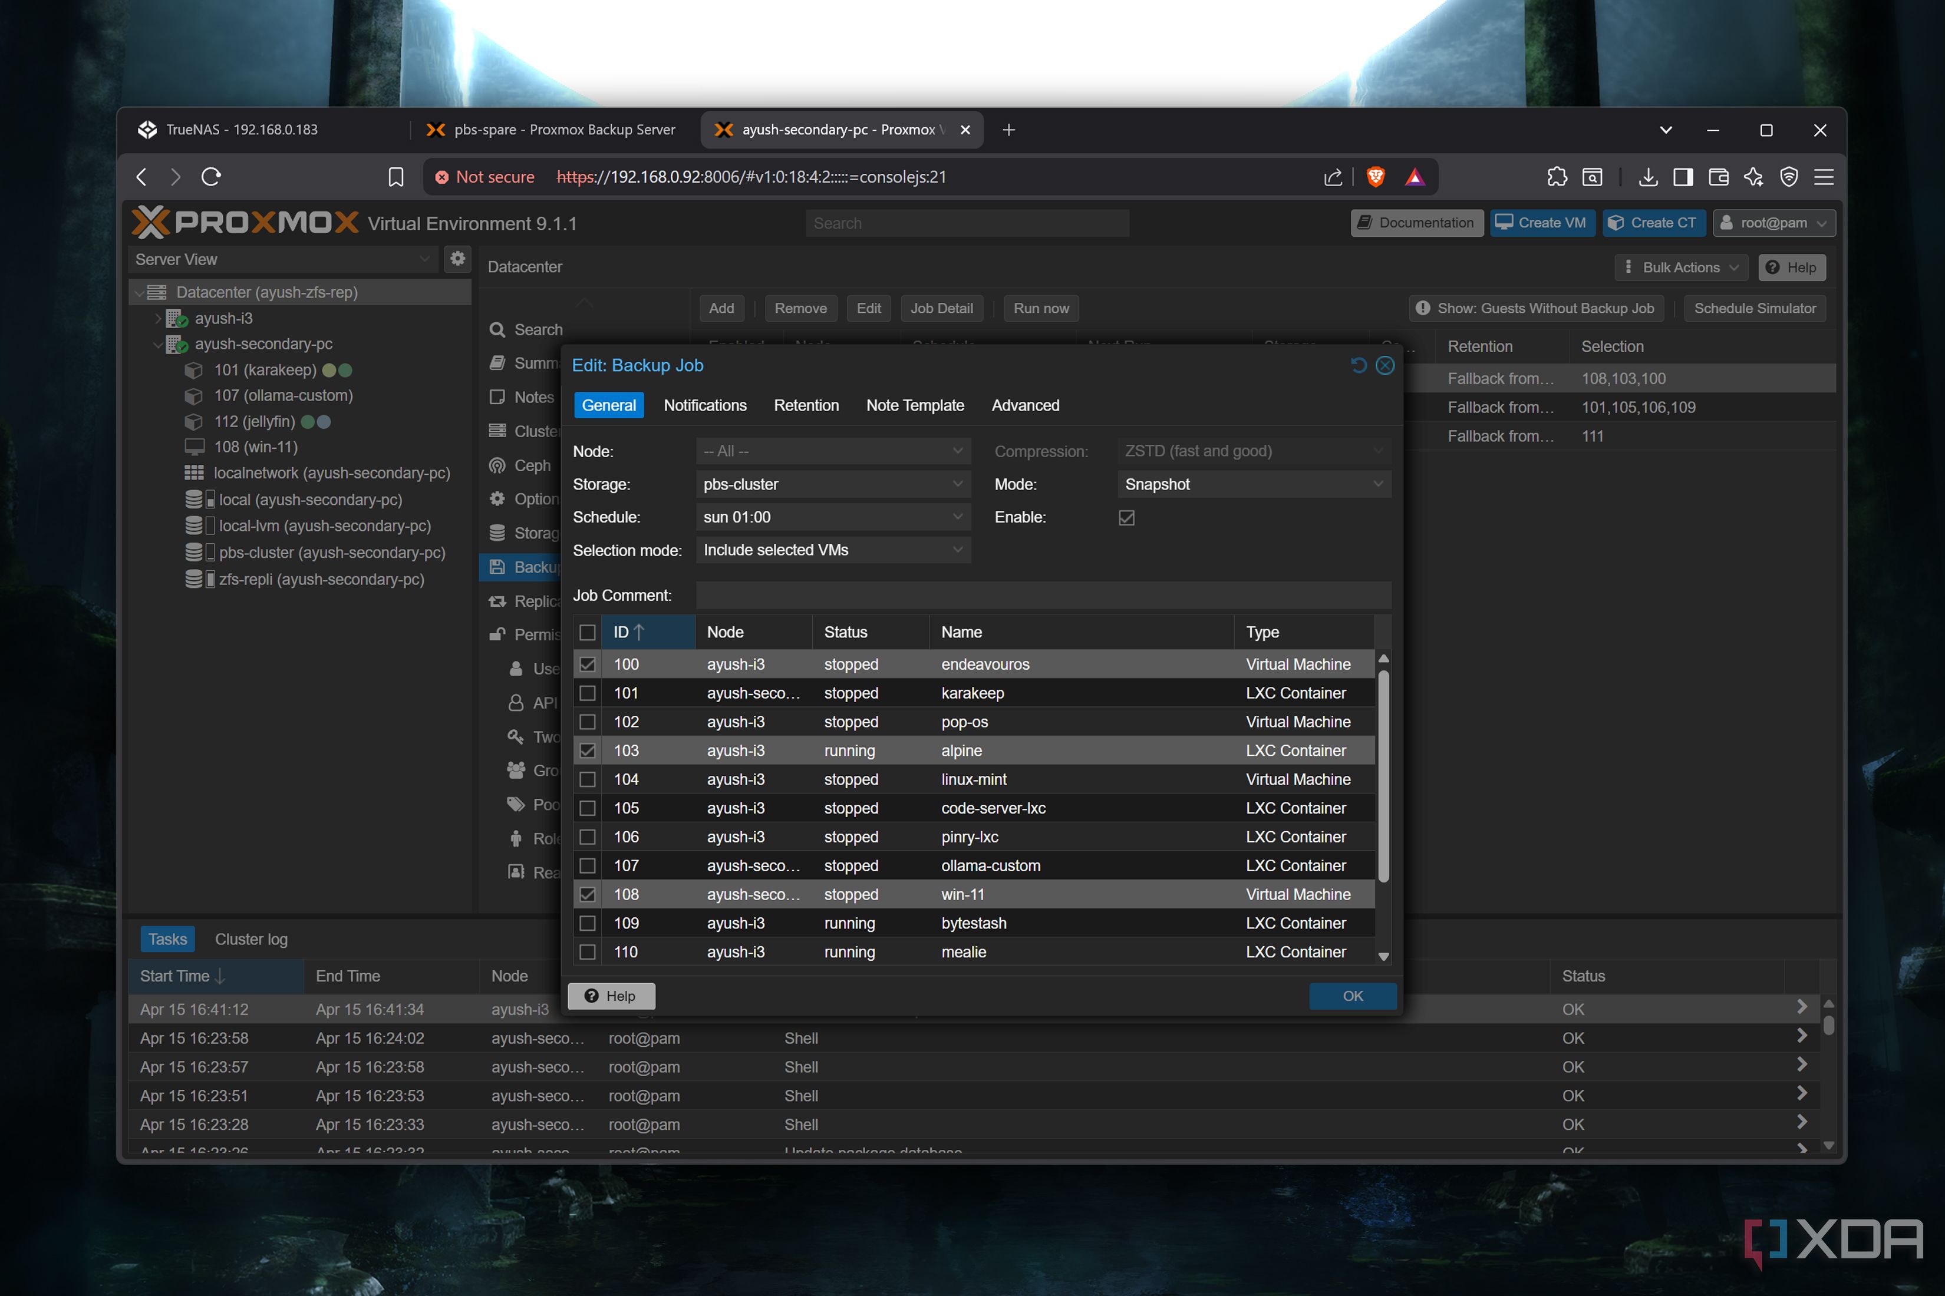Viewport: 1945px width, 1296px height.
Task: Select the 108 (win-11) VM
Action: point(256,447)
